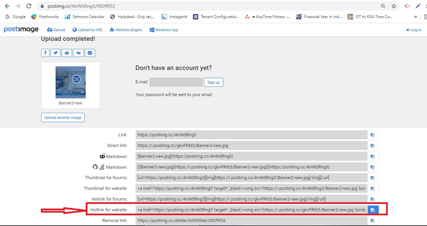Bookmark this page with star icon
Image resolution: width=427 pixels, height=226 pixels.
pyautogui.click(x=394, y=6)
